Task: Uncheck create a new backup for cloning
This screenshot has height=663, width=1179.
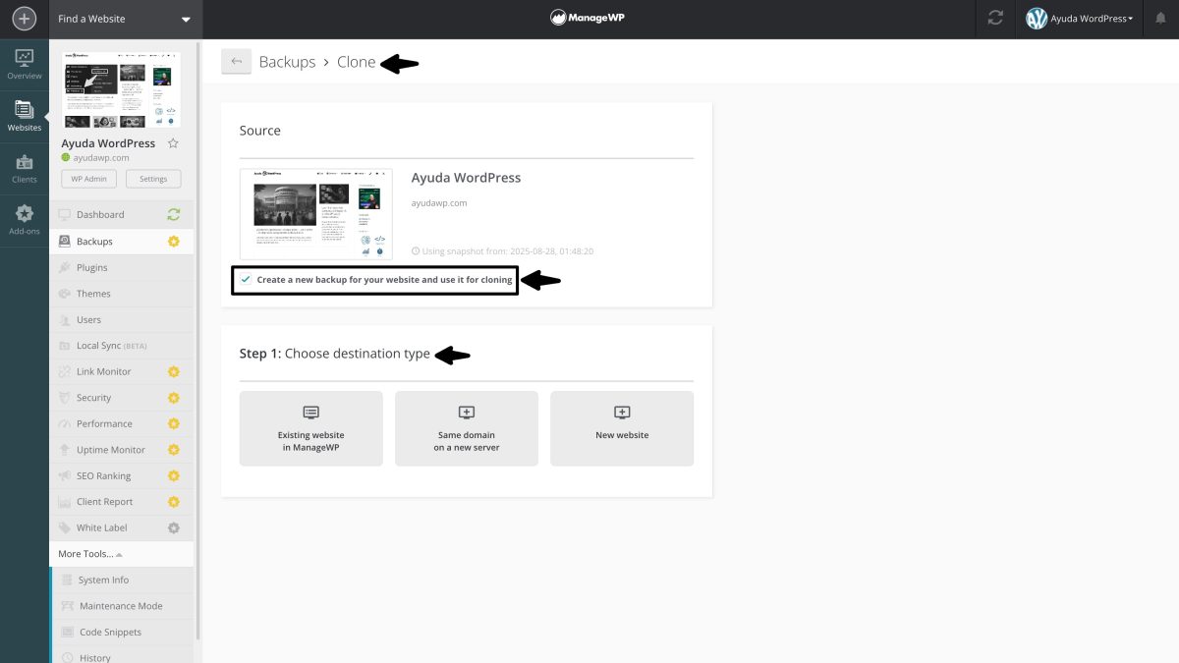Action: click(x=245, y=280)
